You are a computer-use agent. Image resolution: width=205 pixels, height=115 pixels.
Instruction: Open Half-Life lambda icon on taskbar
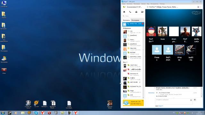(x=29, y=113)
